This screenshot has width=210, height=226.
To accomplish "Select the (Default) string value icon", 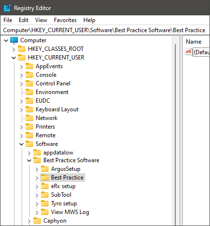I will coord(188,52).
